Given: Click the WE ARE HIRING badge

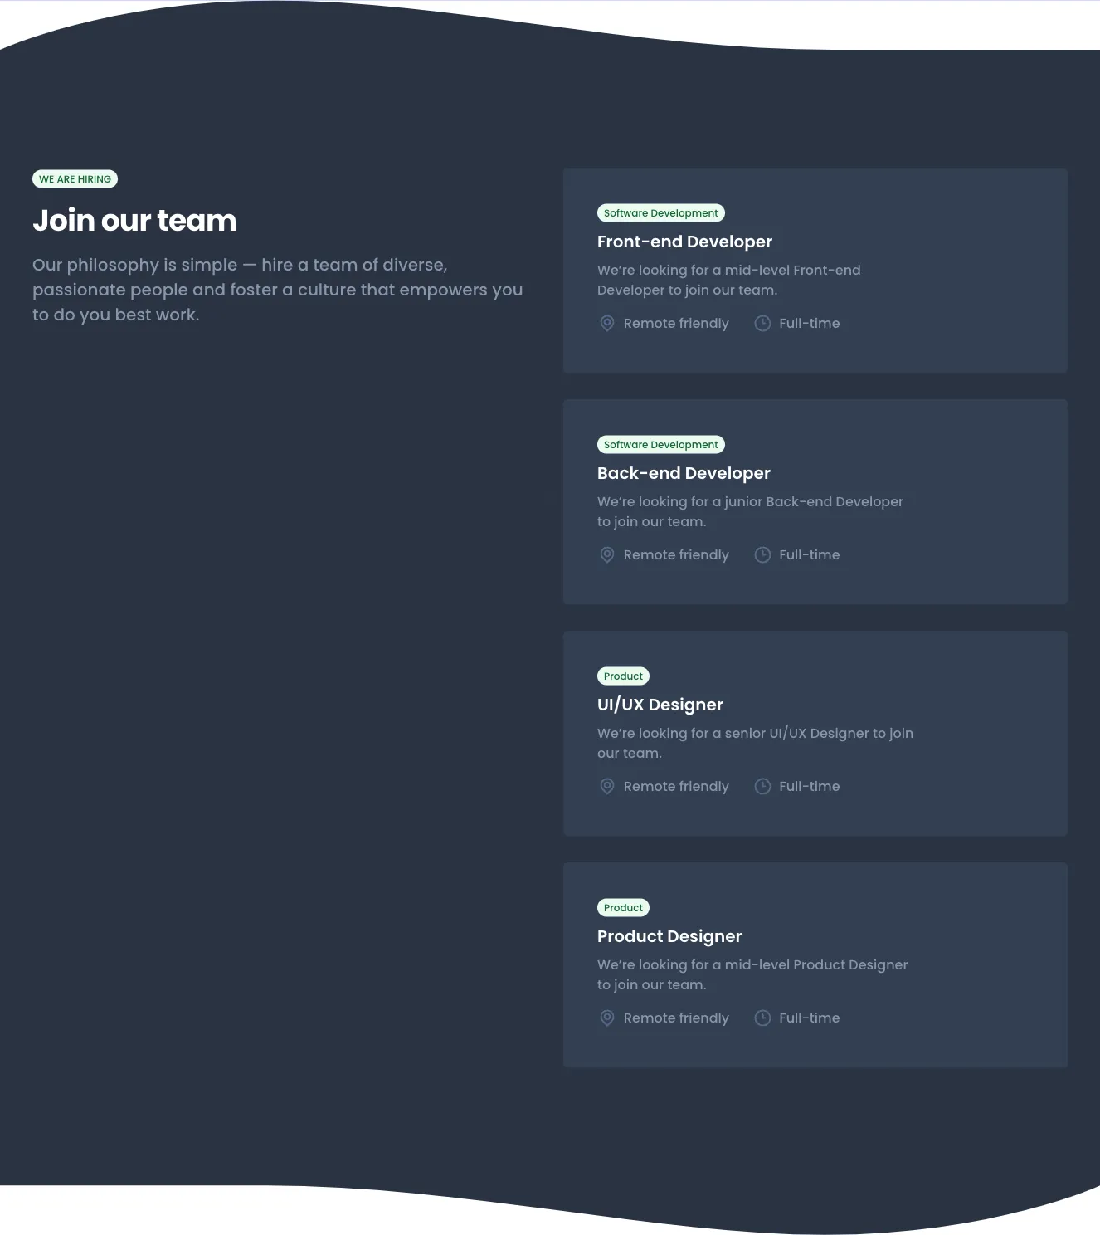Looking at the screenshot, I should 75,179.
